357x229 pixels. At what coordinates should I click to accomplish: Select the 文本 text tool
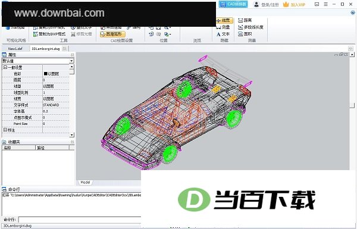tap(223, 34)
